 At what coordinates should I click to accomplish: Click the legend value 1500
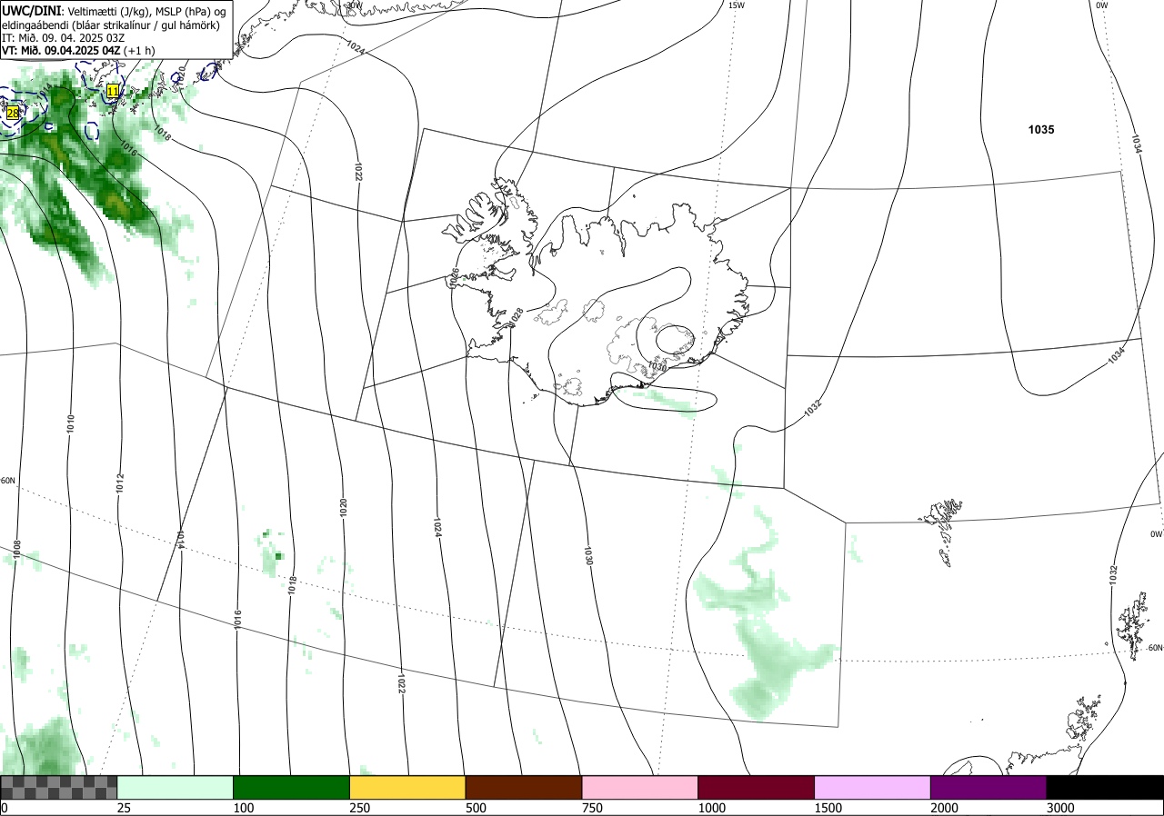pyautogui.click(x=828, y=808)
